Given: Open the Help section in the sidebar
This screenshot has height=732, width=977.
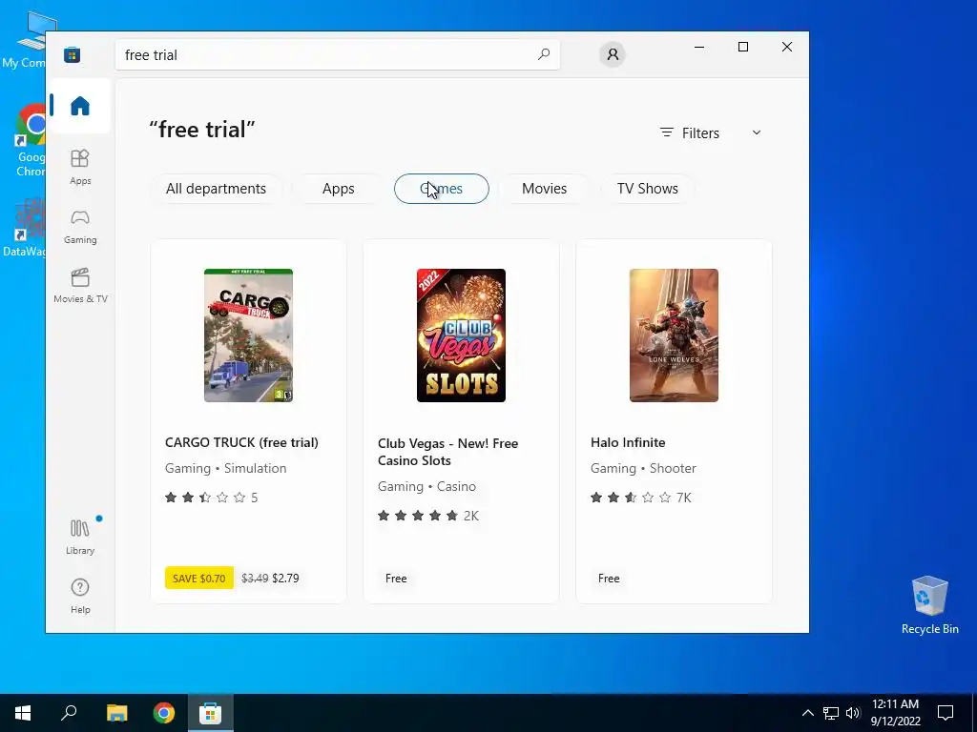Looking at the screenshot, I should pyautogui.click(x=80, y=597).
